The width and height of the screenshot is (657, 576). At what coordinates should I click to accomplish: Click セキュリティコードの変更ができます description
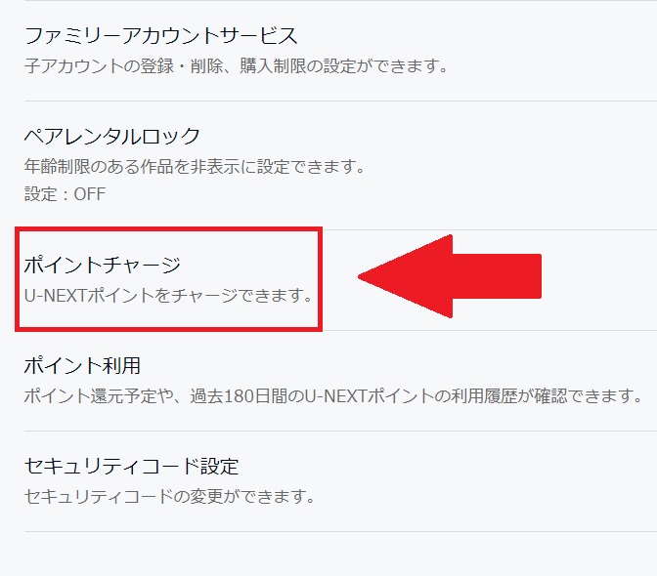coord(169,497)
